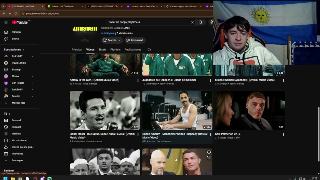Expand channel description with ...más
The image size is (320, 180).
[x=126, y=28]
